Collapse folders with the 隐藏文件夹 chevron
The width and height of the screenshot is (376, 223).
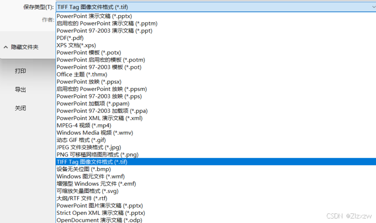pyautogui.click(x=6, y=47)
